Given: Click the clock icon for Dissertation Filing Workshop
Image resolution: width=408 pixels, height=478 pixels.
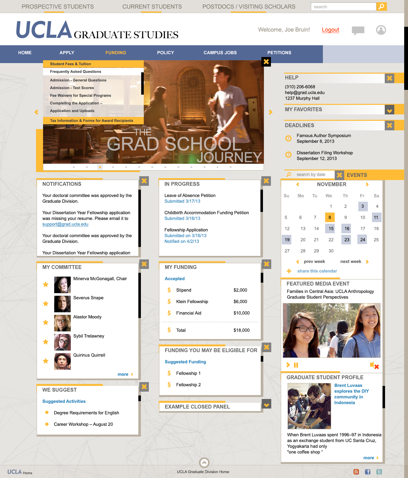Looking at the screenshot, I should (288, 155).
